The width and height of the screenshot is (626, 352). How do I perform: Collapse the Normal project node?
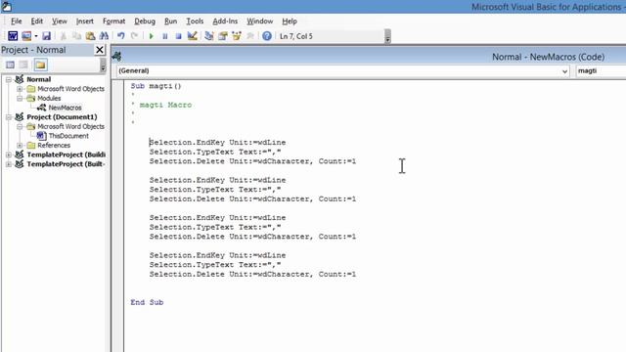click(9, 79)
